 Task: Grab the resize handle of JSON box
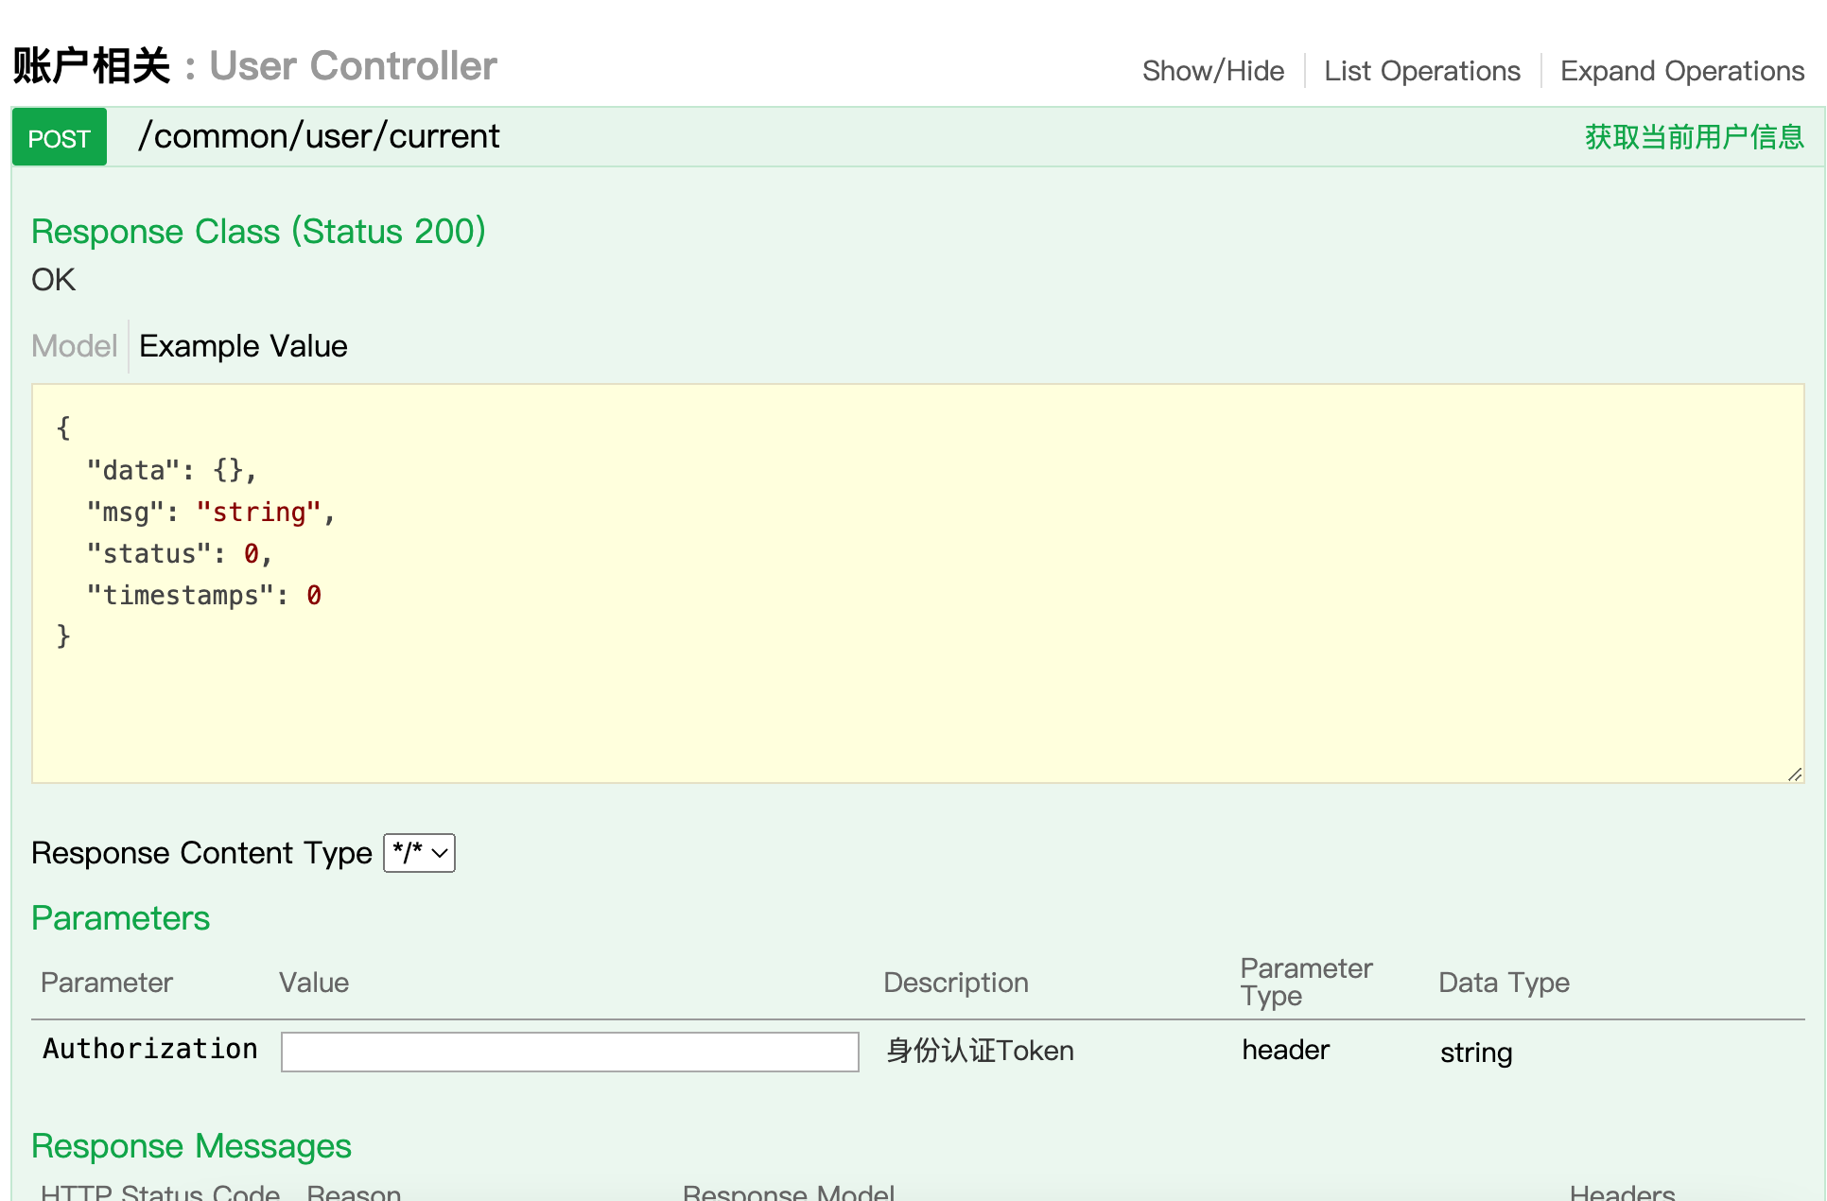point(1794,774)
